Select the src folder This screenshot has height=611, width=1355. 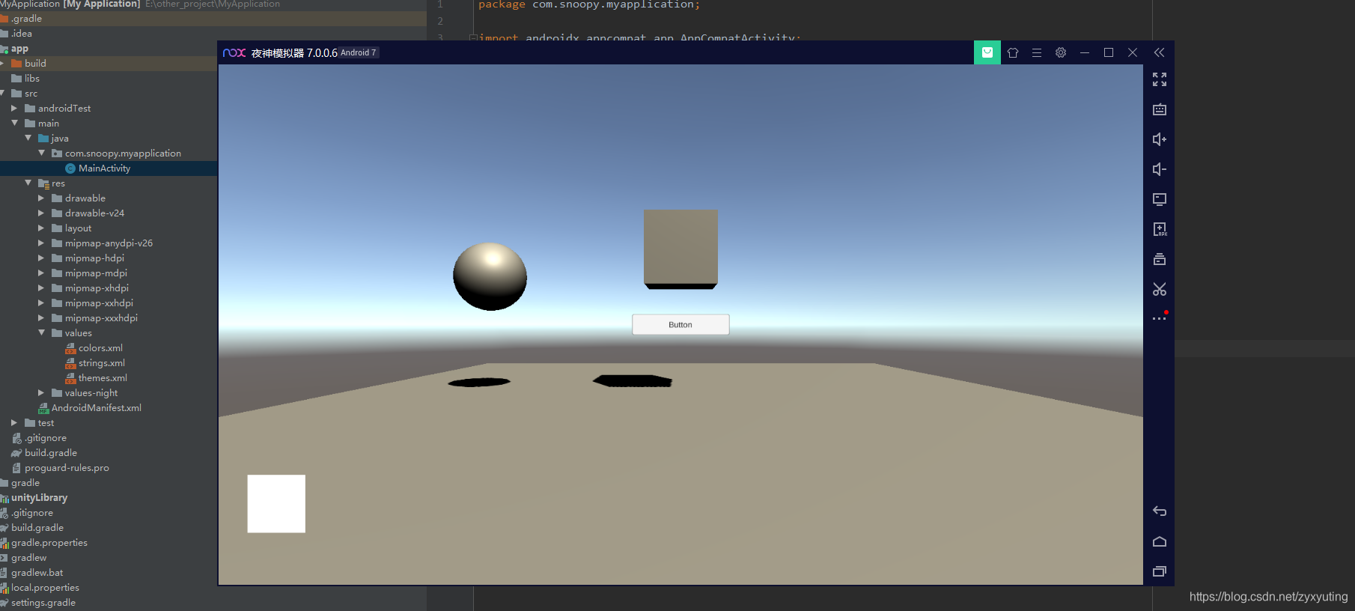[31, 94]
